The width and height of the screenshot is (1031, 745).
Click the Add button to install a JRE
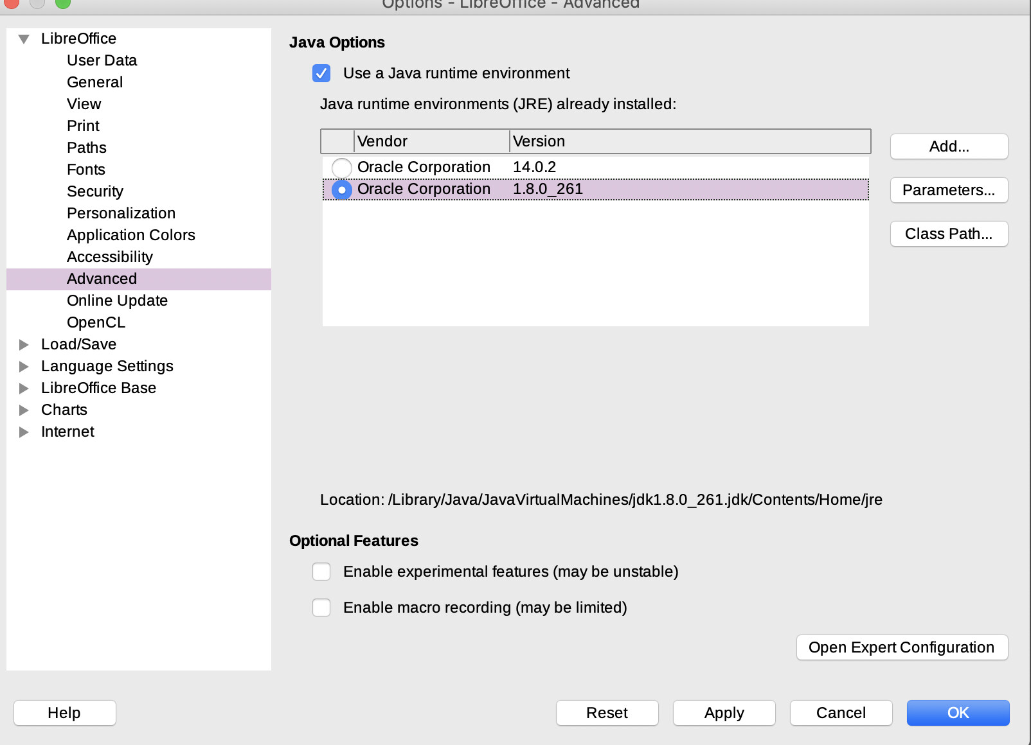pyautogui.click(x=949, y=146)
